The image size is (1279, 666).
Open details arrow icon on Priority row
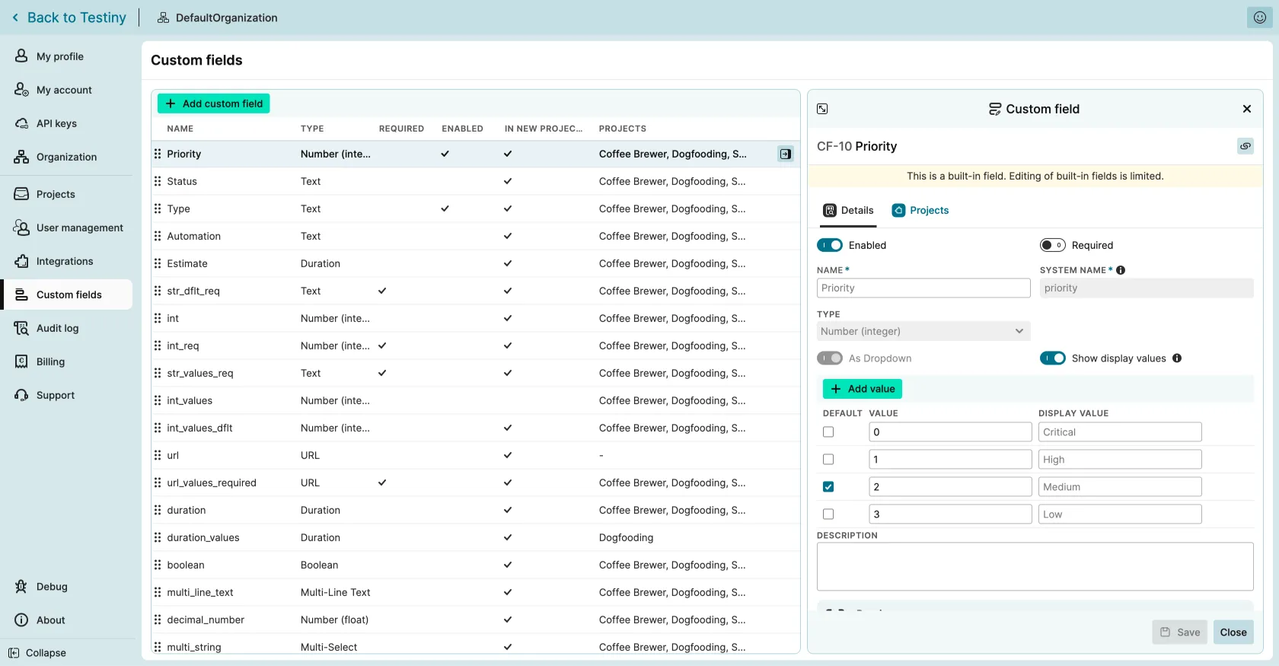click(x=785, y=154)
